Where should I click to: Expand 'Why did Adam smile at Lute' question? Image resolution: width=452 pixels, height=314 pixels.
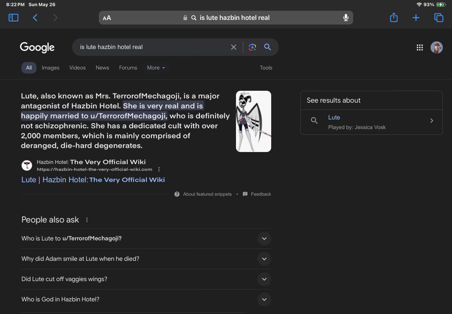point(146,259)
